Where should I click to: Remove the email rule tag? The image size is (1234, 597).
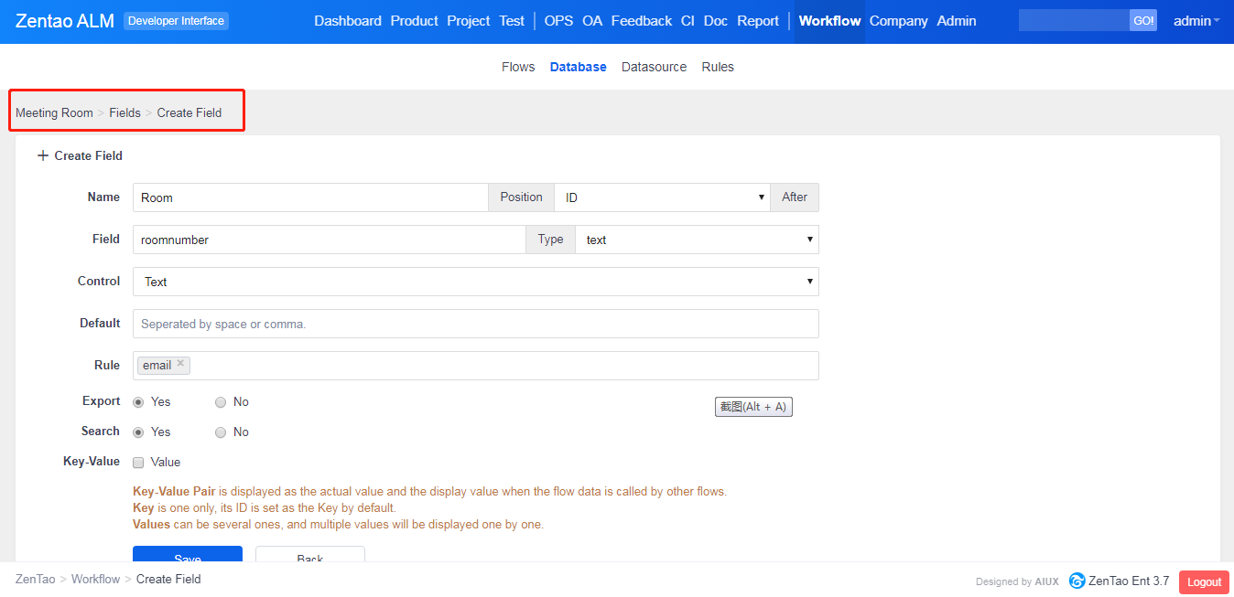[x=180, y=363]
